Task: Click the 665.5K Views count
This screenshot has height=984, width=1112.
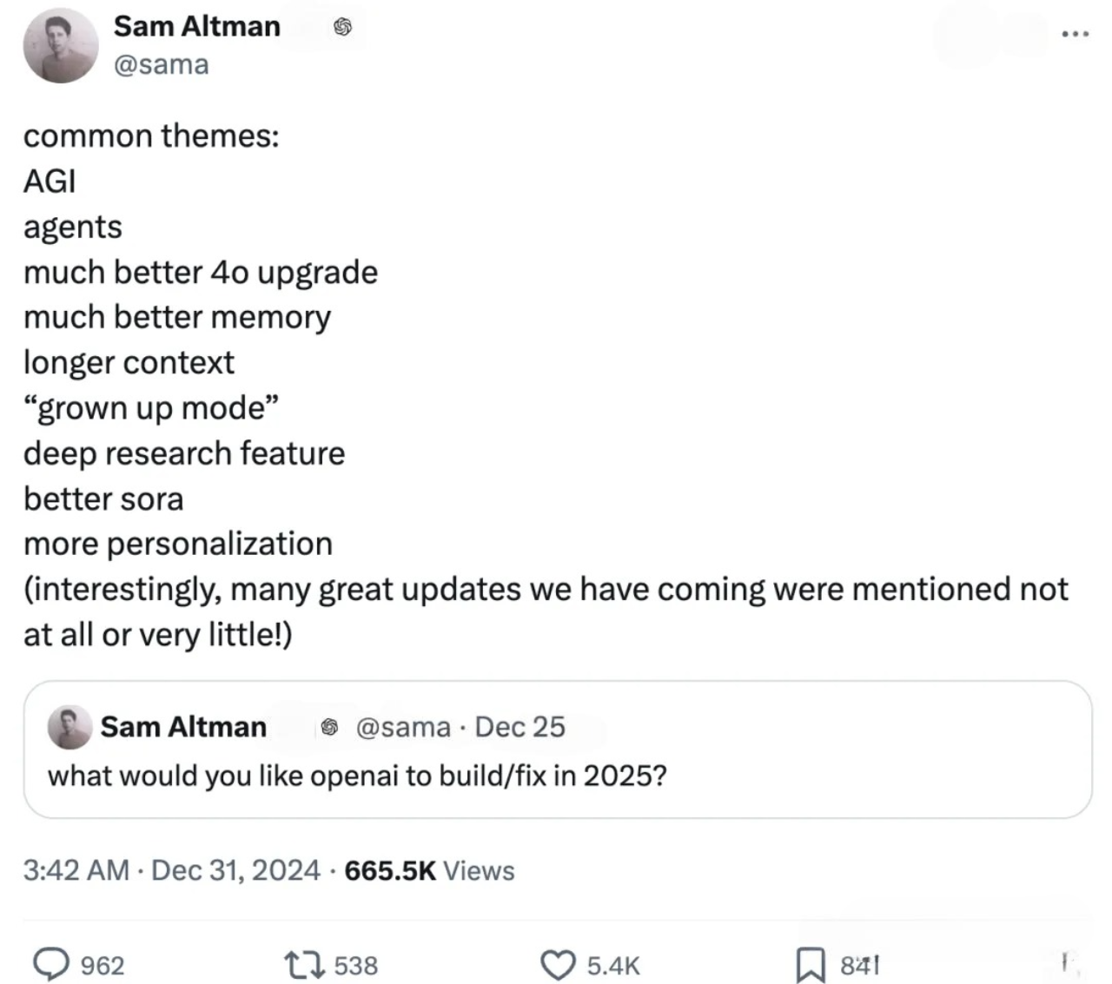Action: coord(430,870)
